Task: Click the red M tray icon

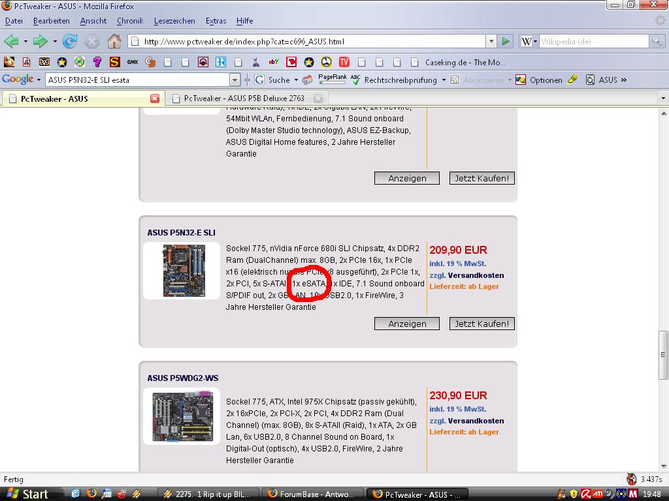Action: pos(633,494)
